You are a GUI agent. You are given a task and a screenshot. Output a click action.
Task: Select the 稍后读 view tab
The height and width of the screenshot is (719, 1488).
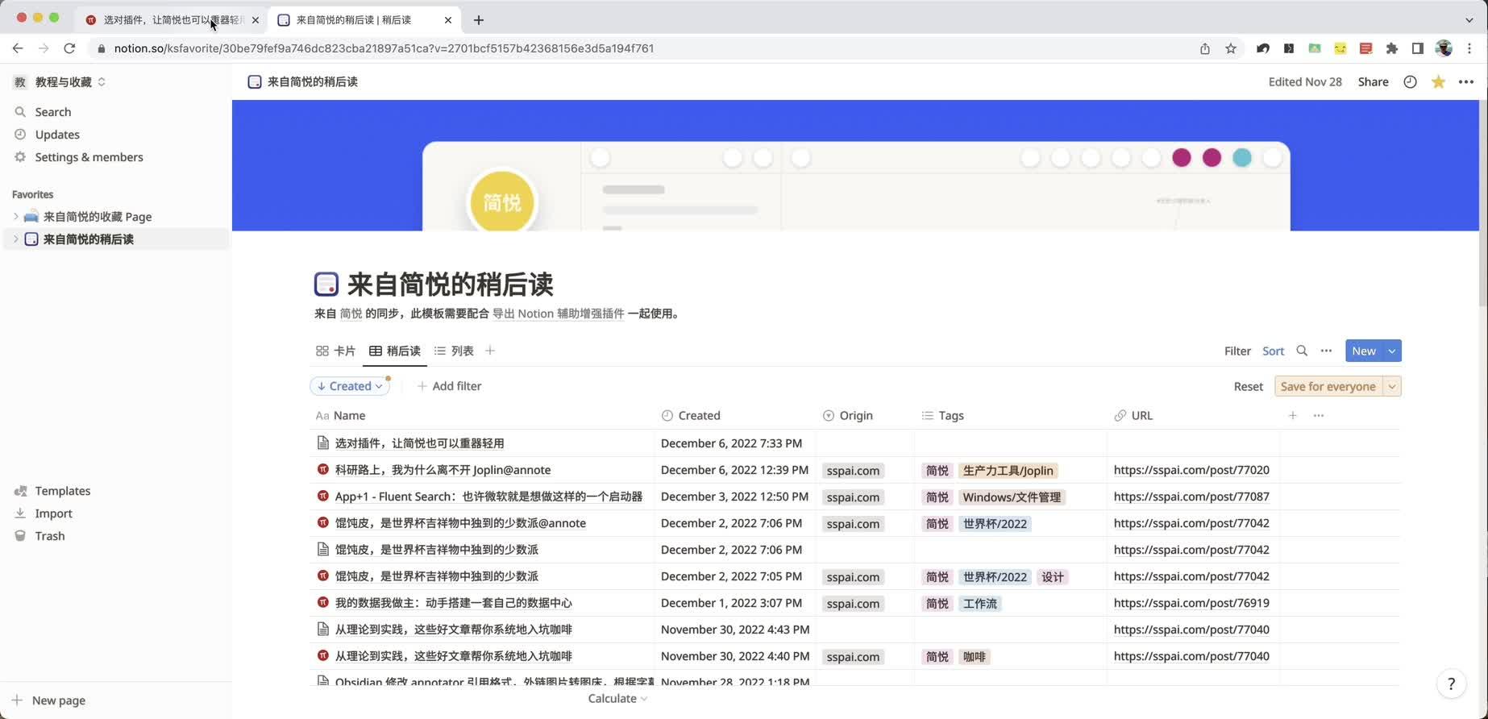pos(395,351)
